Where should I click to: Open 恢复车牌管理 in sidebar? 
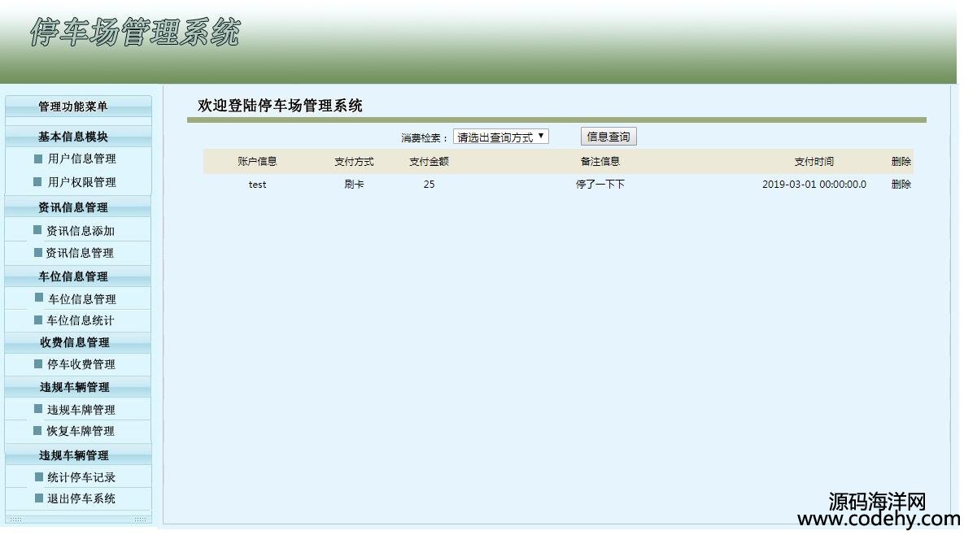[x=80, y=431]
